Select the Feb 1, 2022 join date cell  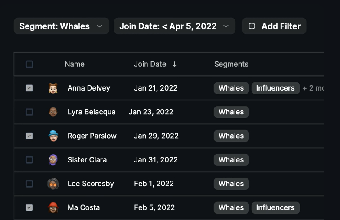pyautogui.click(x=154, y=184)
